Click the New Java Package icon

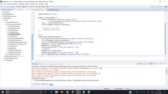pos(17,7)
